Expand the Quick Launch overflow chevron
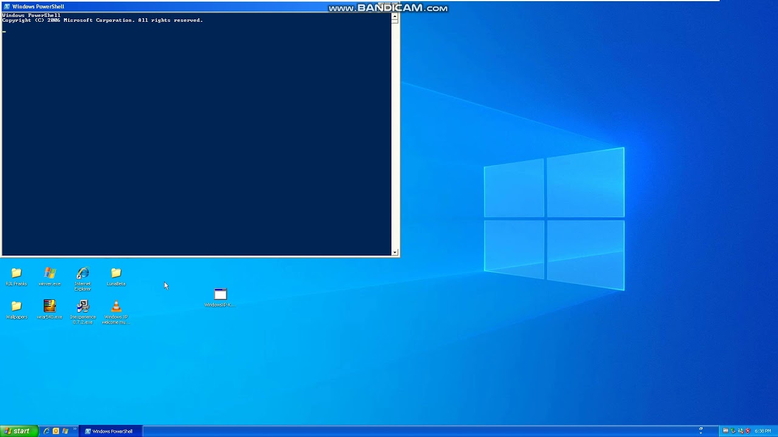Viewport: 778px width, 437px height. [x=75, y=429]
